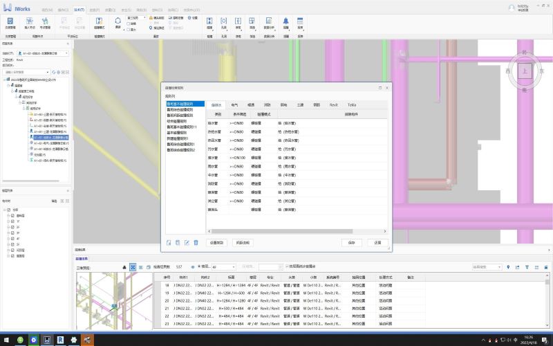Toggle the 3F floor checkbox
553x346 pixels.
pyautogui.click(x=12, y=233)
